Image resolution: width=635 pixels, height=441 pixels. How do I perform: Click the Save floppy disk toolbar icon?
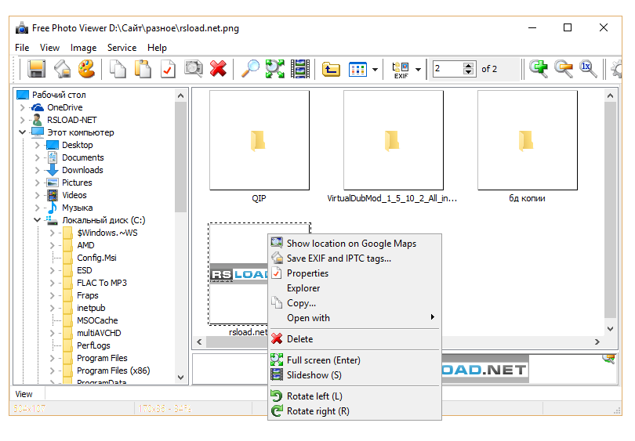click(x=36, y=69)
